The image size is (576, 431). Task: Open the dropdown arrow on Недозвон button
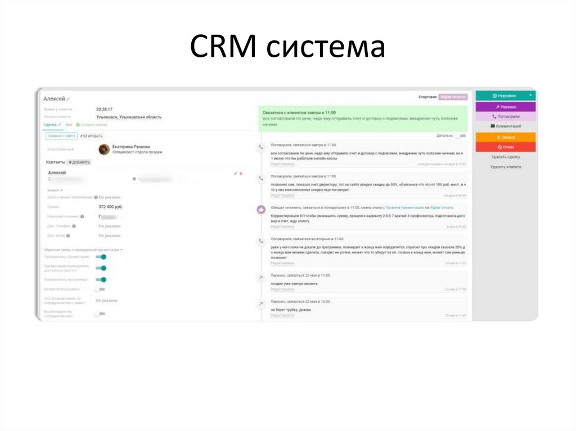click(x=530, y=96)
